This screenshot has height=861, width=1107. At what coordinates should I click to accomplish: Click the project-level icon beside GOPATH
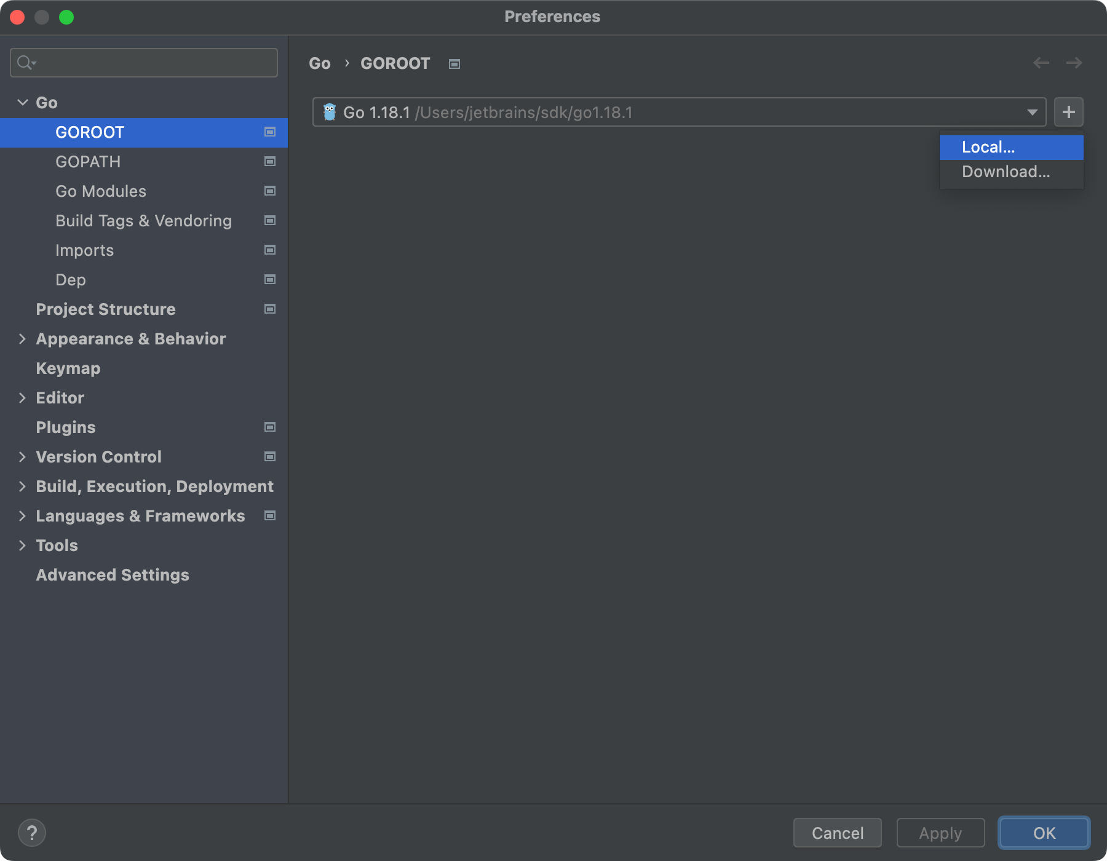coord(269,162)
